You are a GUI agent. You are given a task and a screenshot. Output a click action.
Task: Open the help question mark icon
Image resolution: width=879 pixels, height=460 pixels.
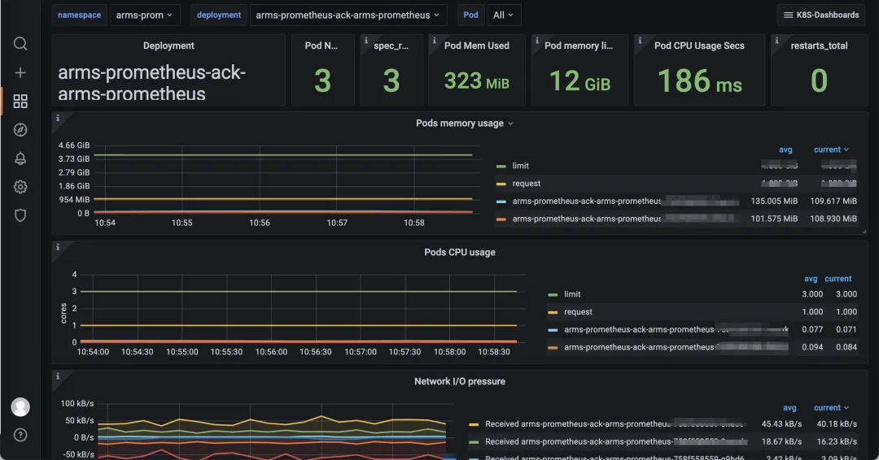point(20,435)
